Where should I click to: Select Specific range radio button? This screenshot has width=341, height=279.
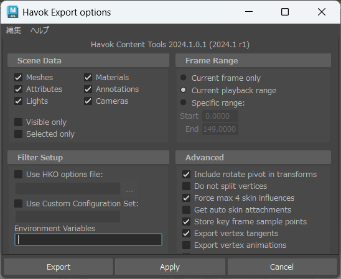point(184,103)
